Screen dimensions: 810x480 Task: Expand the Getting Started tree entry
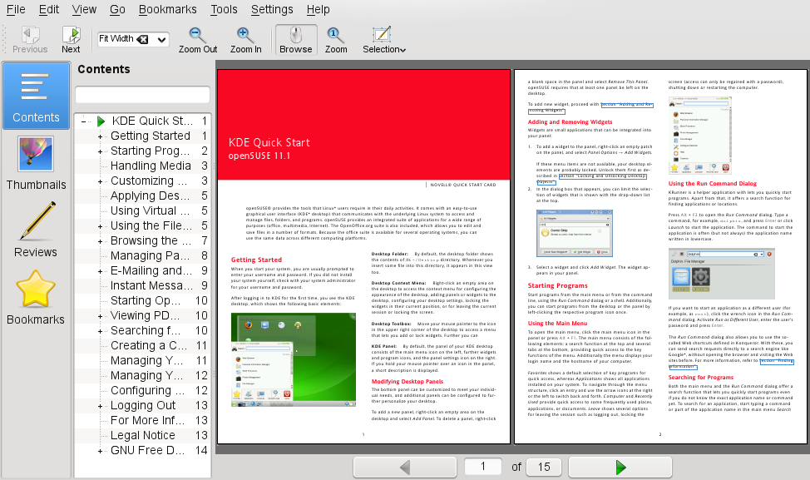(x=101, y=136)
